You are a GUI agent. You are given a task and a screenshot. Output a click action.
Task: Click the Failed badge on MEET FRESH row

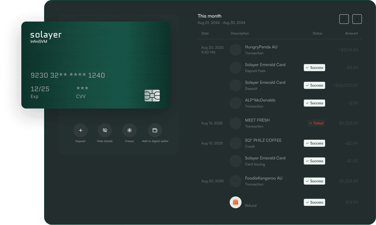[x=316, y=123]
